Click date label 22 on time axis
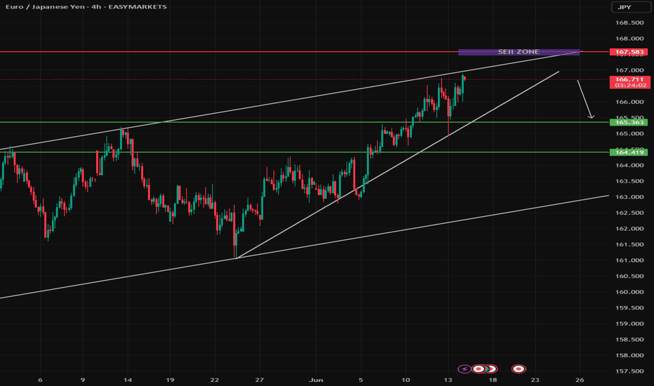The width and height of the screenshot is (654, 386). click(215, 380)
